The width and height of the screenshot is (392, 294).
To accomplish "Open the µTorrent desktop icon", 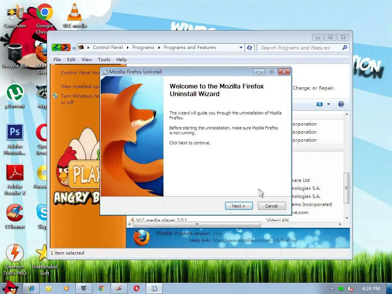I will (15, 96).
